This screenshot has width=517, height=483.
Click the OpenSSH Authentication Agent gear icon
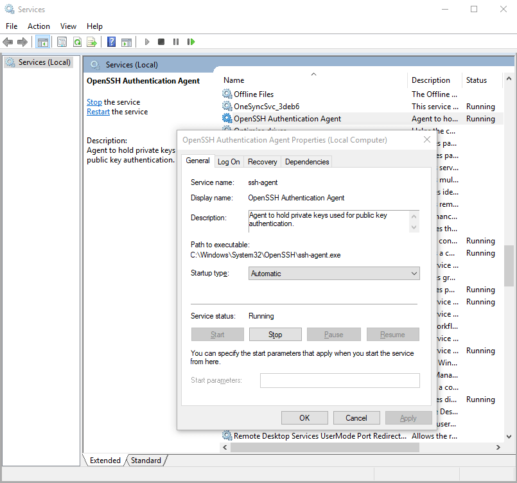(x=227, y=118)
